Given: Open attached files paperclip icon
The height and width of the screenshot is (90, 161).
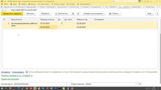Looking at the screenshot, I should click(78, 13).
